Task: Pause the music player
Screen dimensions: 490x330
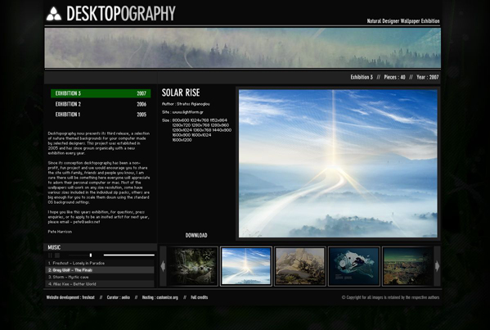Action: coord(51,255)
